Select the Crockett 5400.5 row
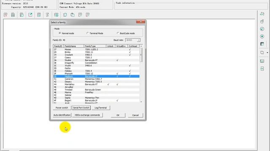 click(96, 55)
